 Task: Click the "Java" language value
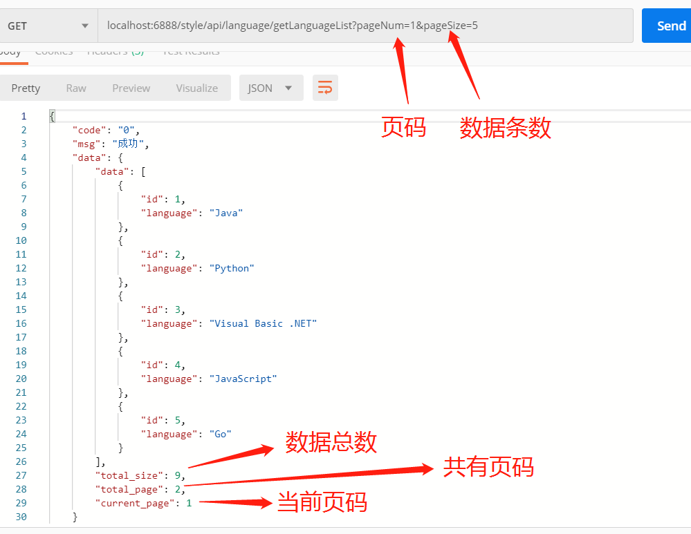point(226,213)
